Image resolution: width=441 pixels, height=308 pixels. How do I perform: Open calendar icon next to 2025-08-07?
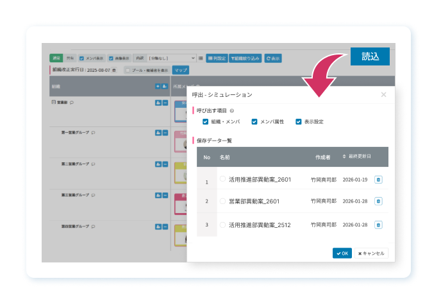point(114,69)
